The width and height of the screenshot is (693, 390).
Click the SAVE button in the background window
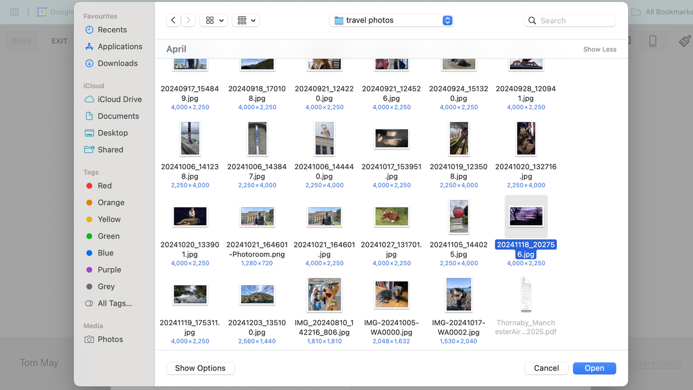click(22, 41)
